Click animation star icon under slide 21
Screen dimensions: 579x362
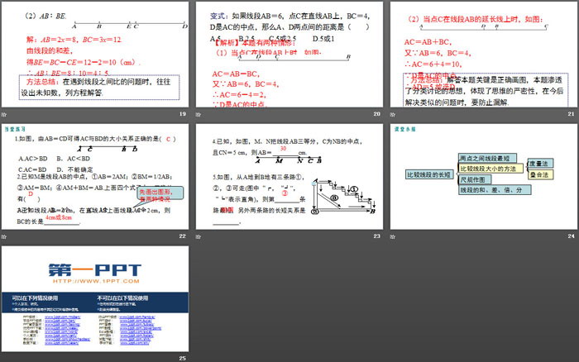(x=393, y=113)
